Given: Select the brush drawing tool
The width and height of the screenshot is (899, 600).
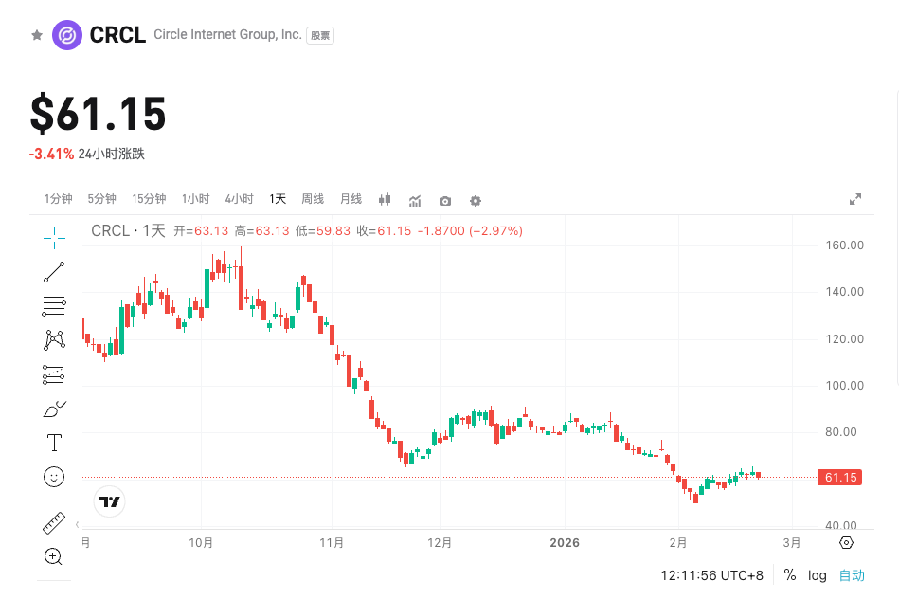Looking at the screenshot, I should [x=54, y=409].
